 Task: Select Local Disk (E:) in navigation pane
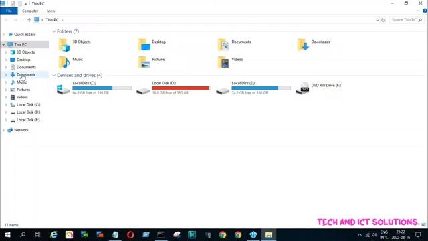tap(28, 120)
